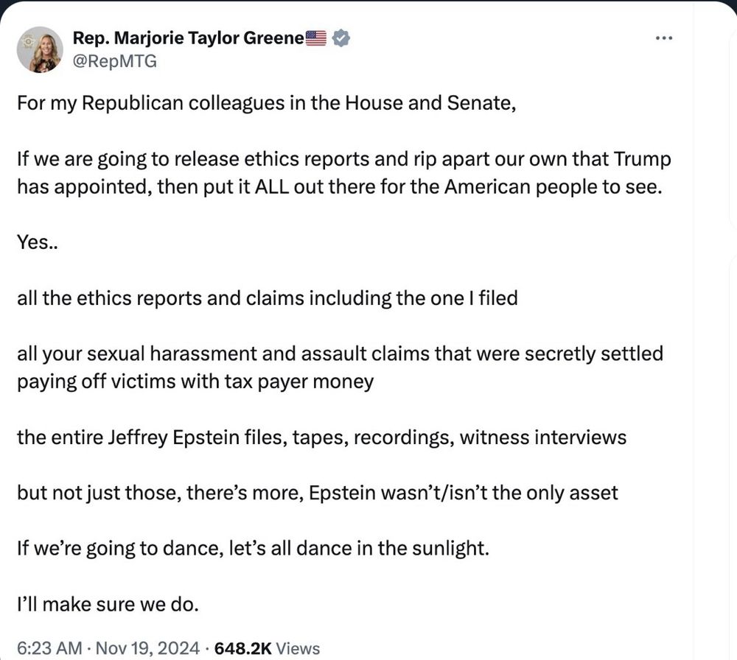Click the 'Yes..' line in the tweet
Screen dimensions: 737x660
click(x=38, y=242)
